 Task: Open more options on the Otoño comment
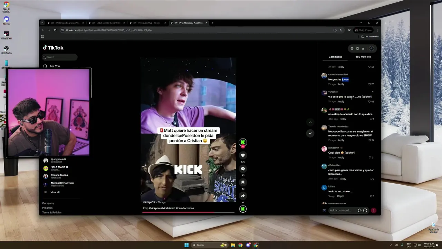373,92
